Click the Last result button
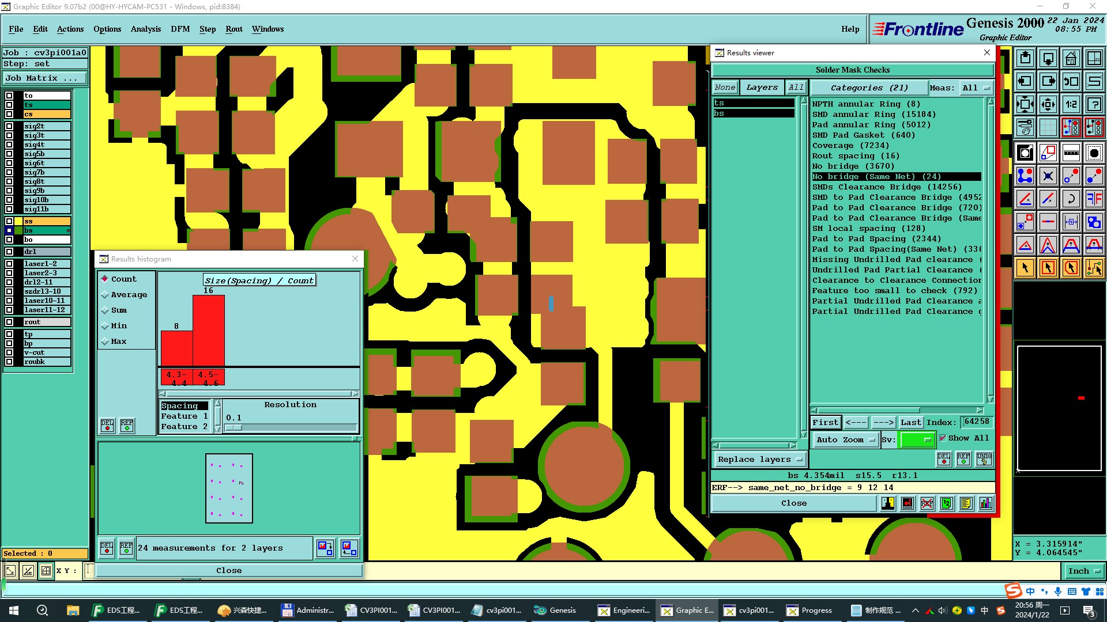 click(910, 423)
